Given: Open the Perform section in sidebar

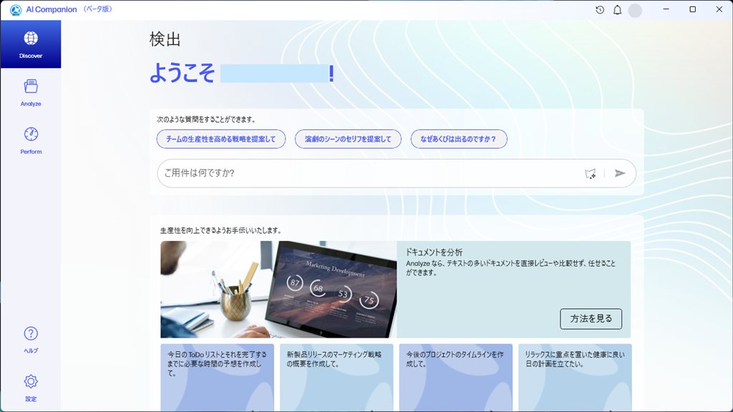Looking at the screenshot, I should click(x=31, y=141).
